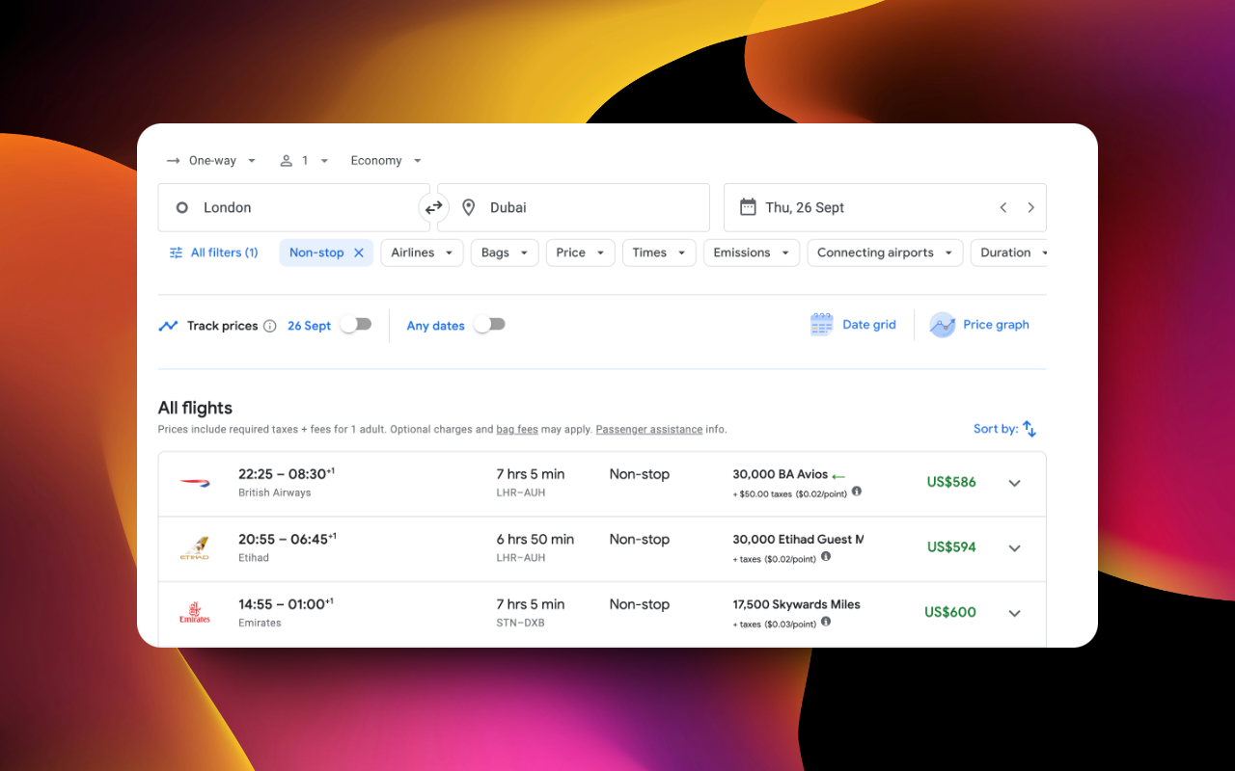Click the Emirates airline logo
The width and height of the screenshot is (1235, 771).
194,612
